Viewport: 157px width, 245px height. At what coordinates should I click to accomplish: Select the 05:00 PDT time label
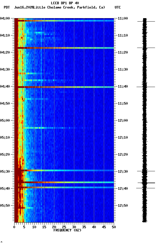5,121
